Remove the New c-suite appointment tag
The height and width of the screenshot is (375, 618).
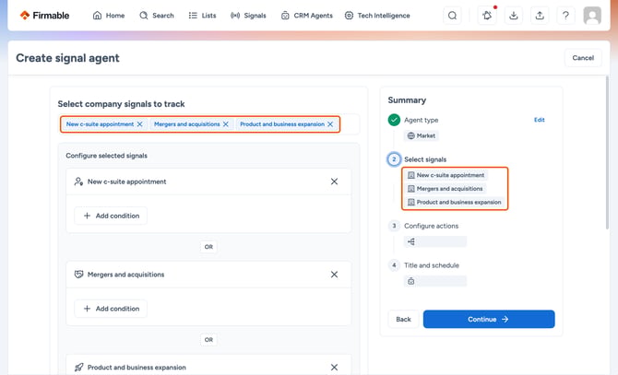(x=140, y=124)
